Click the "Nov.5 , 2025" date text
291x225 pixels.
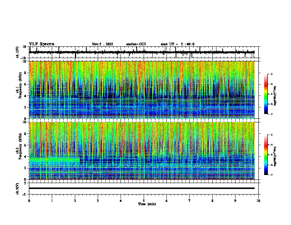(103, 44)
